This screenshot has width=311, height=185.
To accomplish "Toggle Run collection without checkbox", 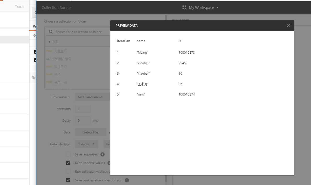I will 68,171.
